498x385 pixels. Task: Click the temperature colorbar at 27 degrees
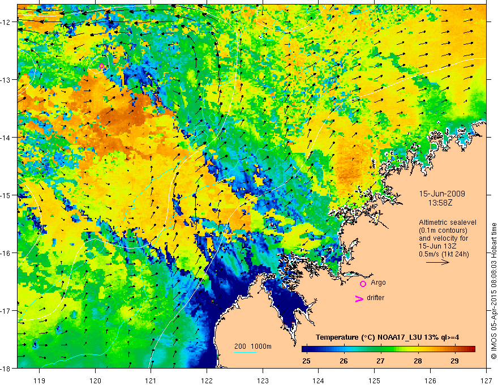[x=380, y=349]
